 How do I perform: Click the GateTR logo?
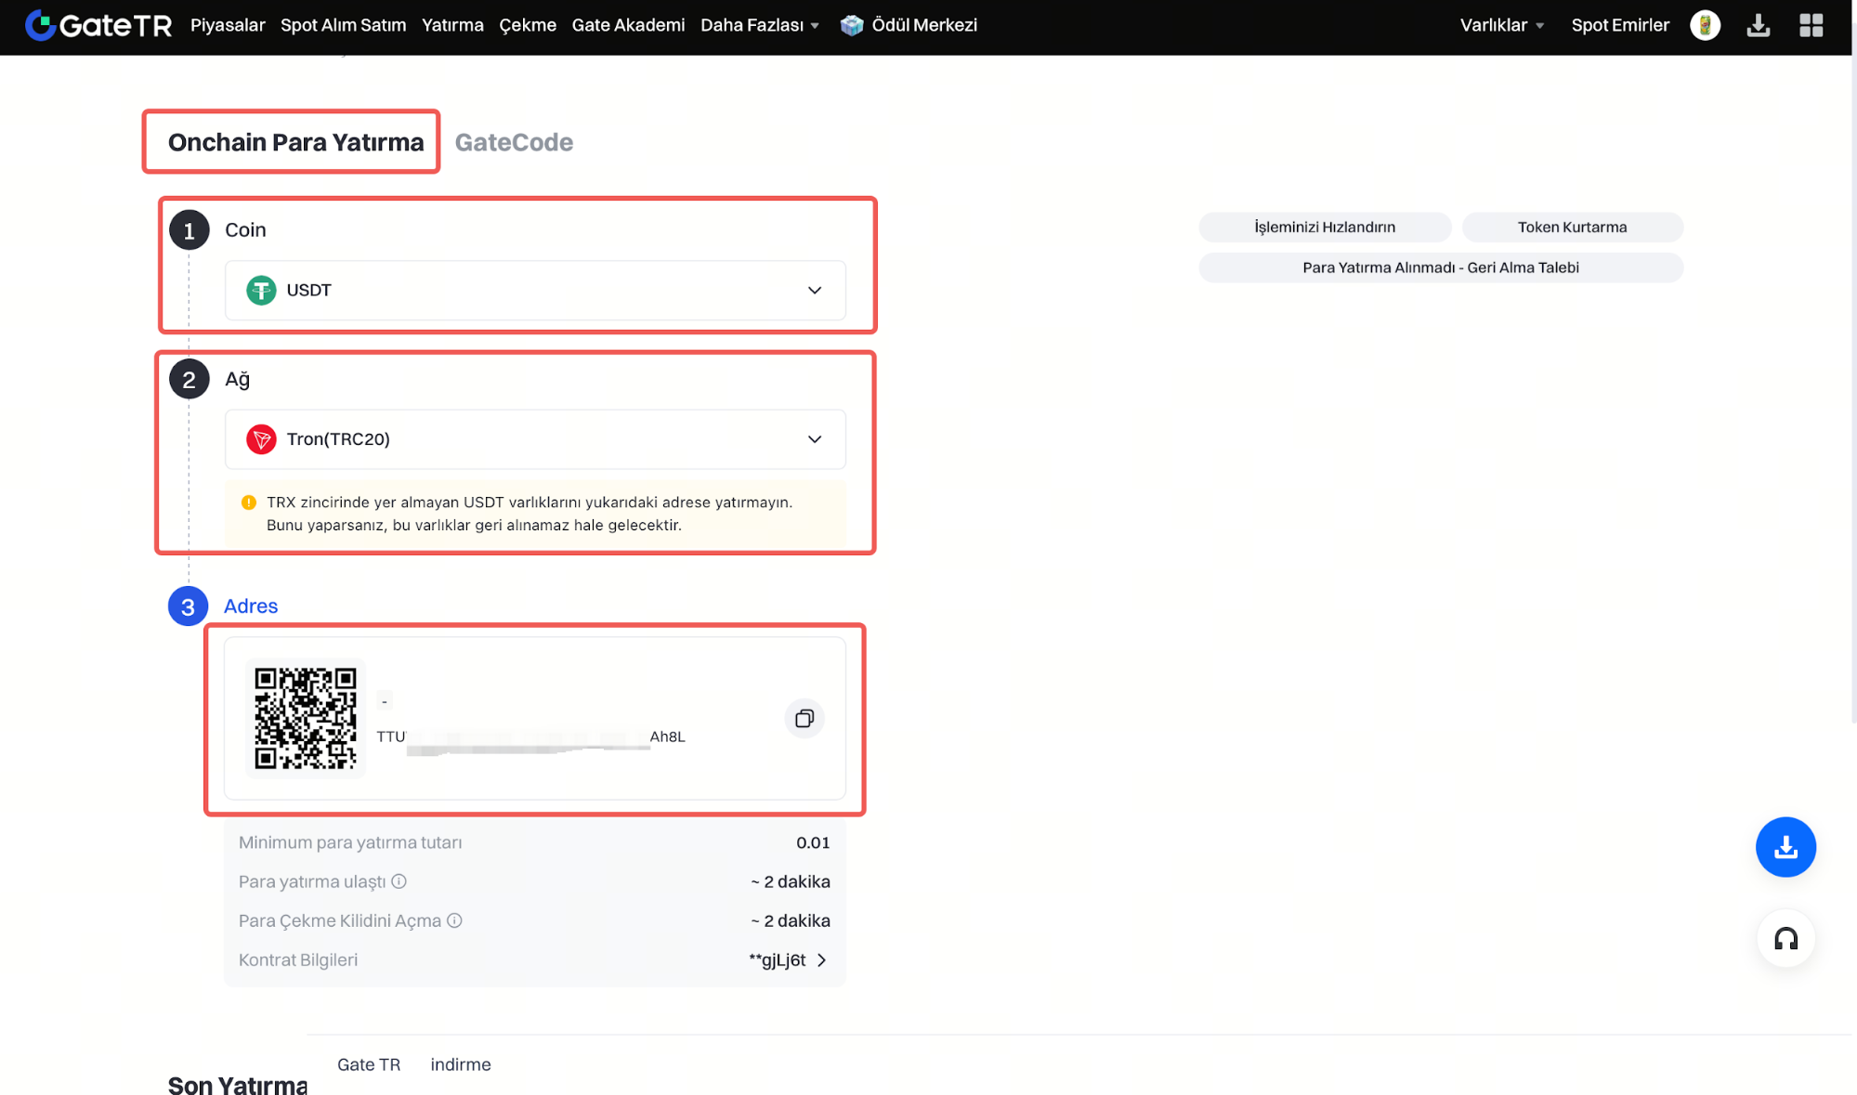click(98, 25)
